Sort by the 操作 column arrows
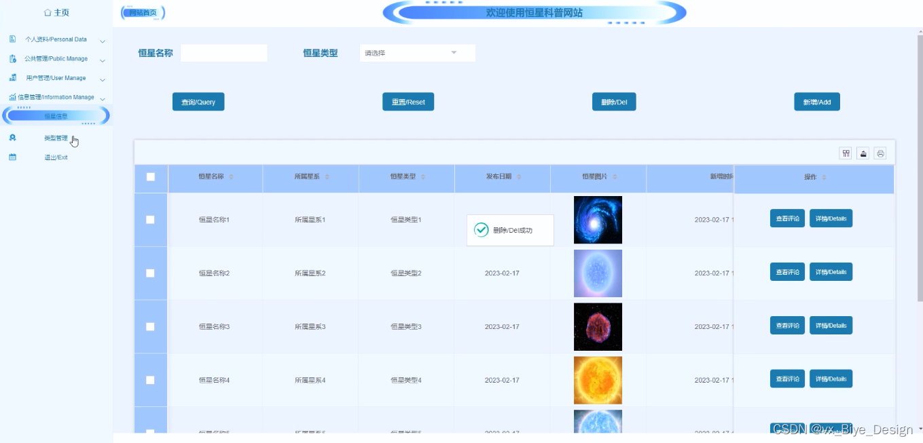The image size is (923, 443). 824,177
